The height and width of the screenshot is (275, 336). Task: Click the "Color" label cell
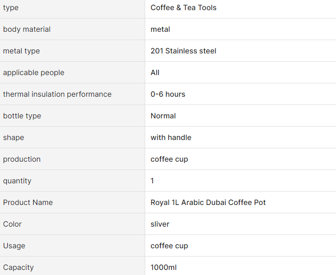pyautogui.click(x=12, y=224)
